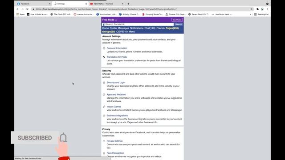This screenshot has width=285, height=160.
Task: Click the Security and Login shield icon
Action: coord(104,83)
